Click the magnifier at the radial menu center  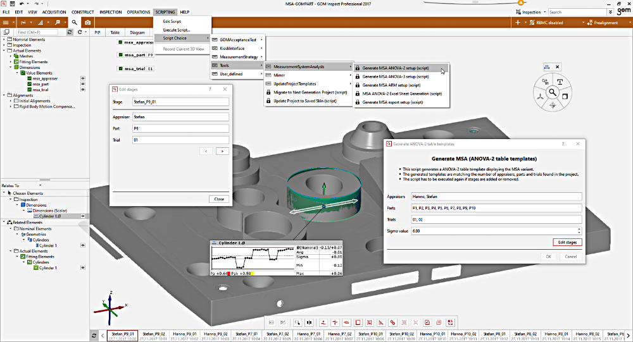click(x=552, y=93)
